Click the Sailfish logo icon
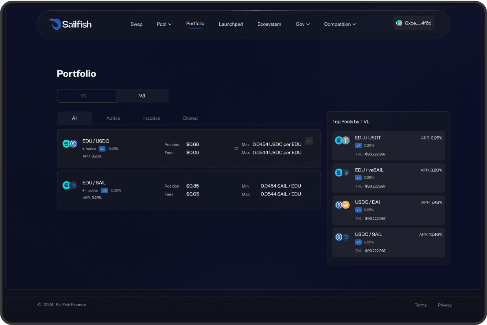 53,24
